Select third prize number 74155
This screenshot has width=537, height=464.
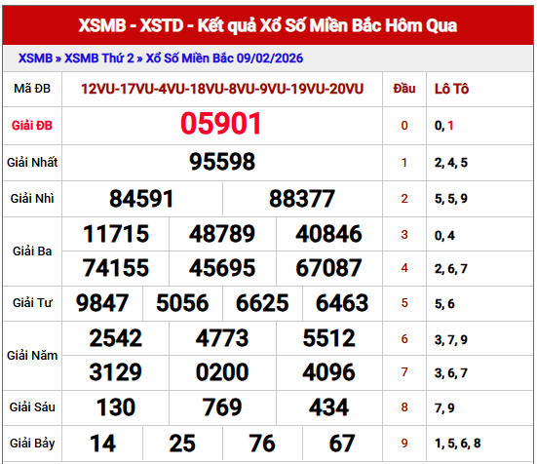pyautogui.click(x=116, y=268)
